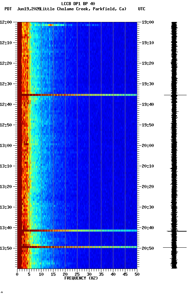Click the 0 Hz frequency axis label
The height and width of the screenshot is (296, 189).
[17, 274]
